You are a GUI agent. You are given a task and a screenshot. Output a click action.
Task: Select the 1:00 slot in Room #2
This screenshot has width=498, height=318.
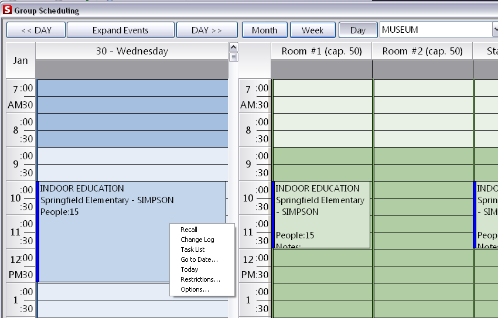424,292
